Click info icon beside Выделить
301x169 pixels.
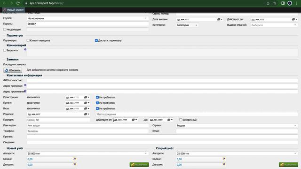(25, 49)
